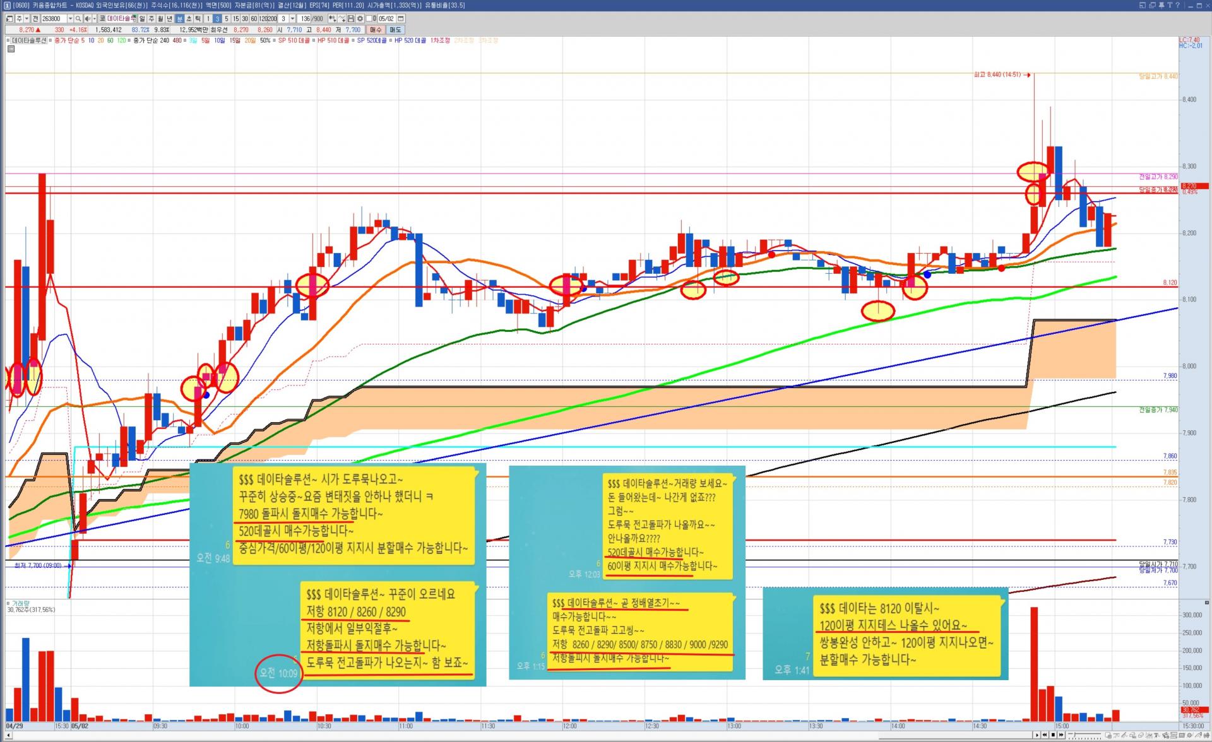
Task: Expand the stock code 263800 dropdown arrow
Action: click(70, 19)
